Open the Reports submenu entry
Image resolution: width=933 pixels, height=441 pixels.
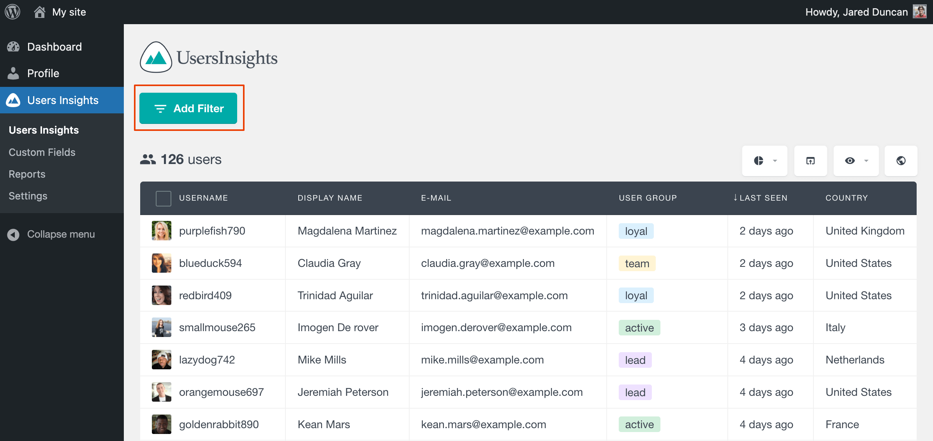27,174
